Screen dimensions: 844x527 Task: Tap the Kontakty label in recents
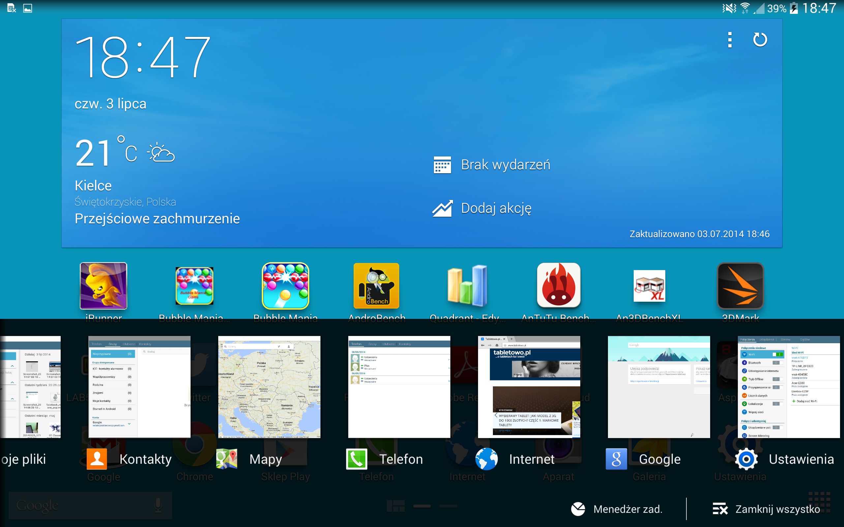point(145,459)
